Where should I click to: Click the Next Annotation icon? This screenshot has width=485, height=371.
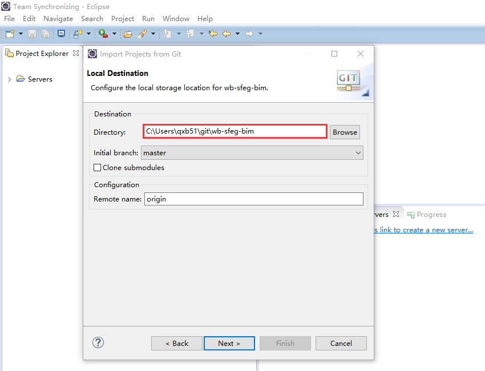167,34
